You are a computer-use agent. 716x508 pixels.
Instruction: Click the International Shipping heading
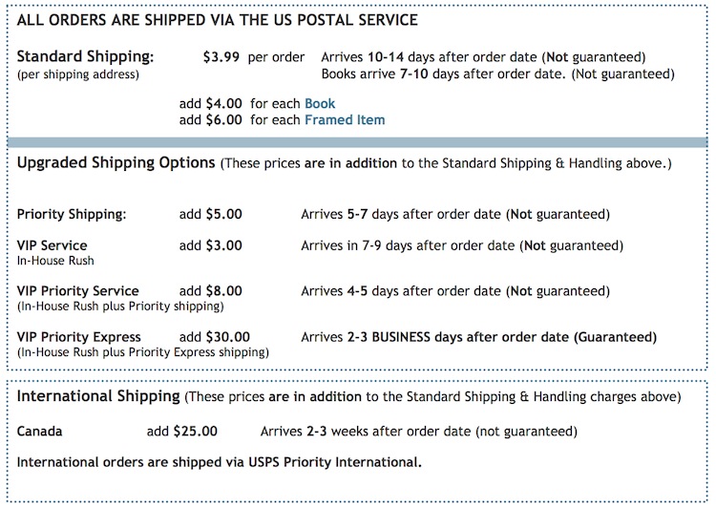(98, 396)
